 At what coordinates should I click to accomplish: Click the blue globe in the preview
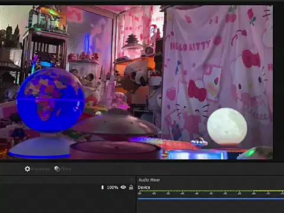click(51, 100)
